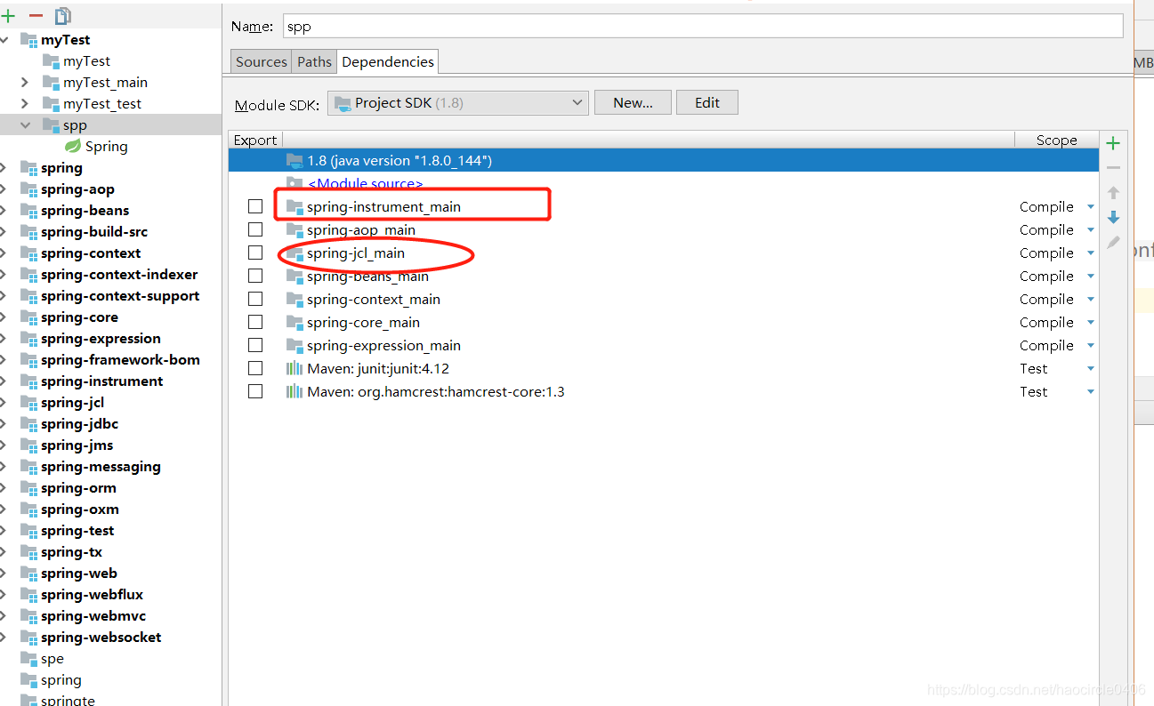Click the module Name input field

click(x=703, y=26)
